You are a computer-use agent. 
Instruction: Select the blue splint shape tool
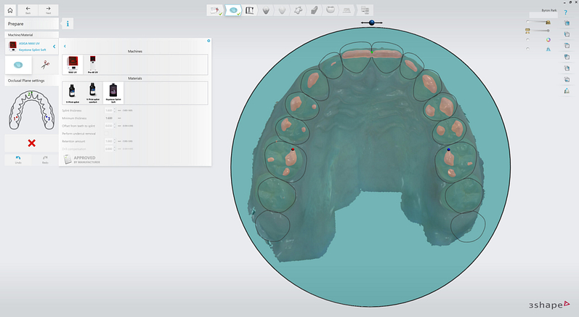[x=18, y=65]
